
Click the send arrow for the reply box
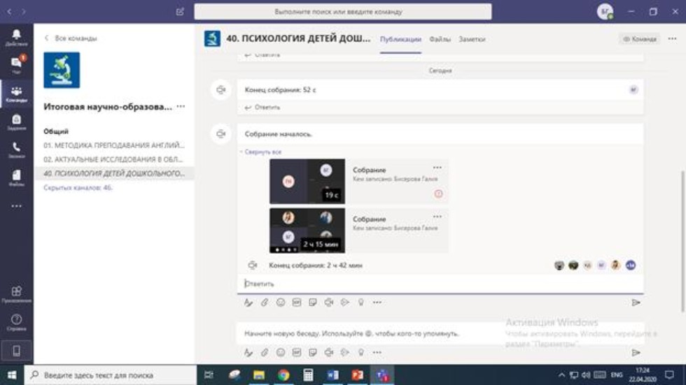(636, 303)
